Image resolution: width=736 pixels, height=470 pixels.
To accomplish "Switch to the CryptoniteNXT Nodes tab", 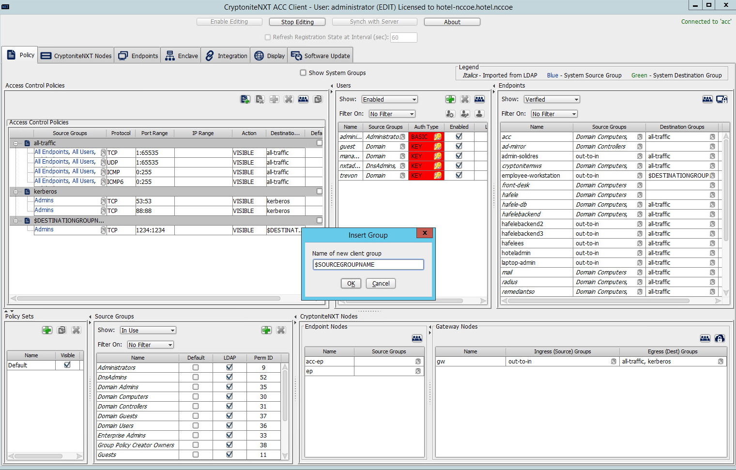I will pos(76,56).
